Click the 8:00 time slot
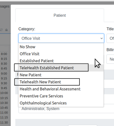Screen dimensions: 114x126 (x=4, y=54)
